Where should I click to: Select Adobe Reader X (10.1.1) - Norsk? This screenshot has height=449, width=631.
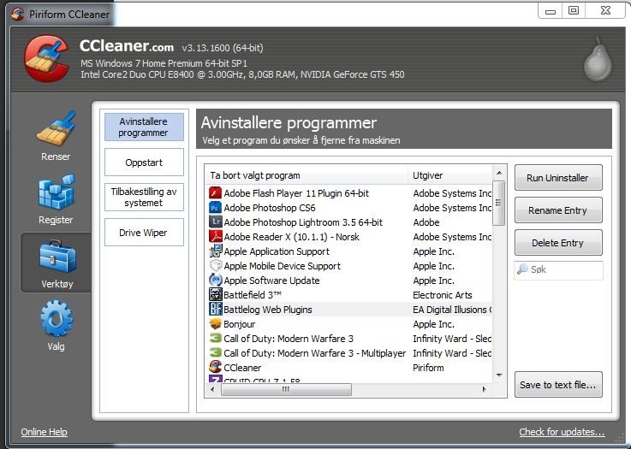[x=291, y=237]
